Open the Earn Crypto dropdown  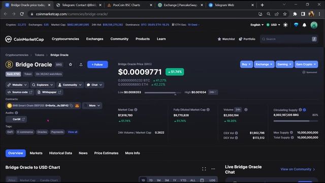pyautogui.click(x=306, y=65)
